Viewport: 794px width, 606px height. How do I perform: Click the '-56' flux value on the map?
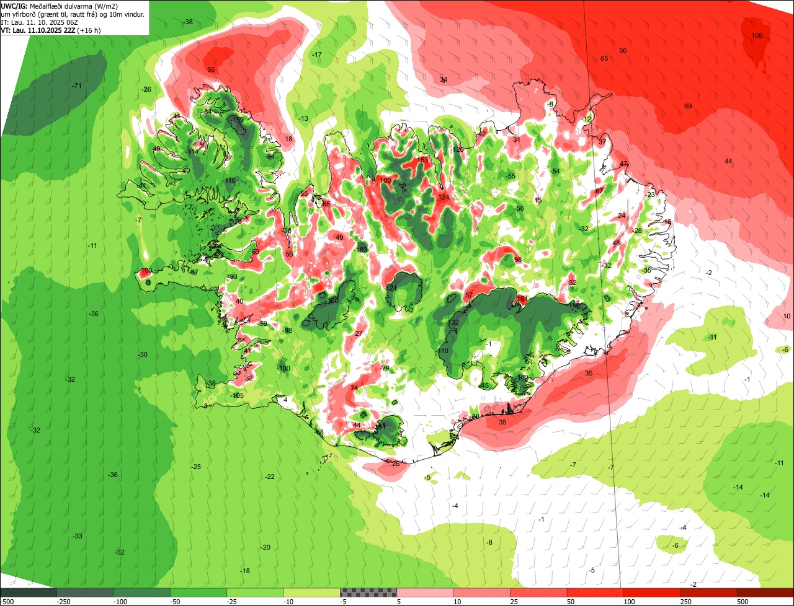519,208
